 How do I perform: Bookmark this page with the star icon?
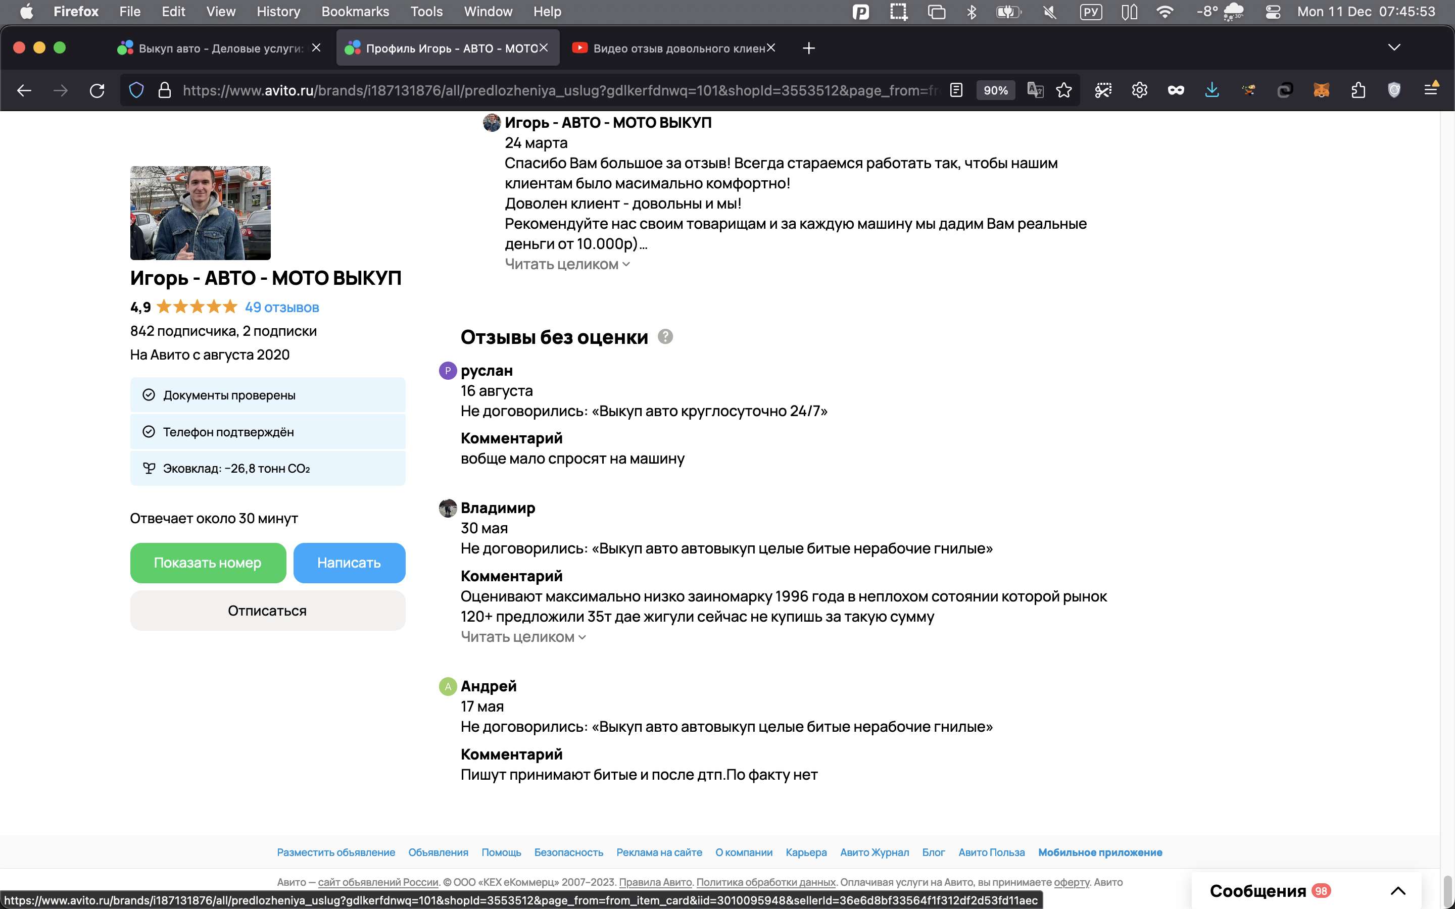click(1063, 90)
